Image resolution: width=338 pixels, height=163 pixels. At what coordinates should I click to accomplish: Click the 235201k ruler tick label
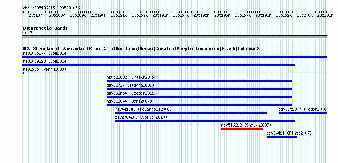(325, 15)
